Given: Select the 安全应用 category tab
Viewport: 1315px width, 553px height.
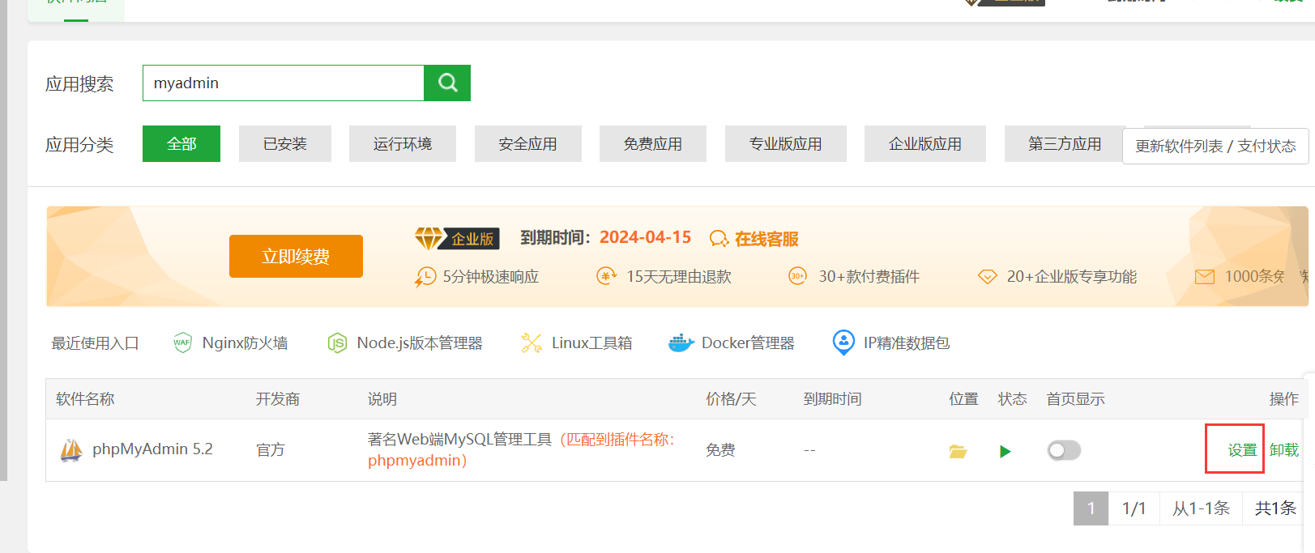Looking at the screenshot, I should 528,143.
